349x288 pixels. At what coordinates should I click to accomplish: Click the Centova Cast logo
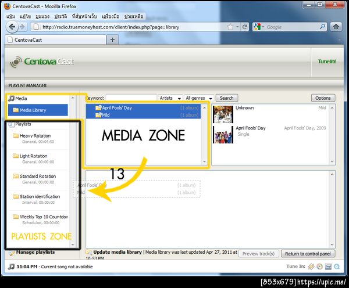42,62
